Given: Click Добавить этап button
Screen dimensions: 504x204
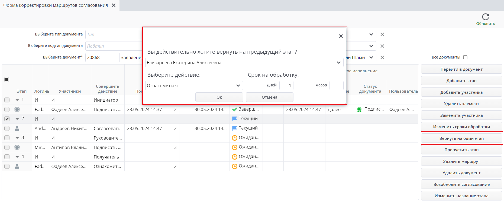Looking at the screenshot, I should [461, 81].
